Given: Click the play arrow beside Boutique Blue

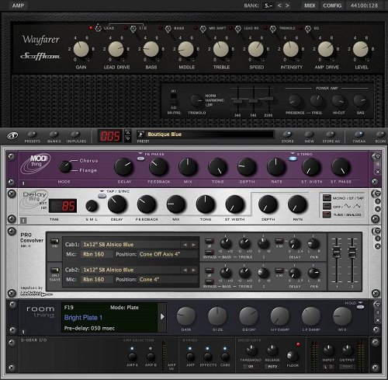Looking at the screenshot, I should (141, 134).
